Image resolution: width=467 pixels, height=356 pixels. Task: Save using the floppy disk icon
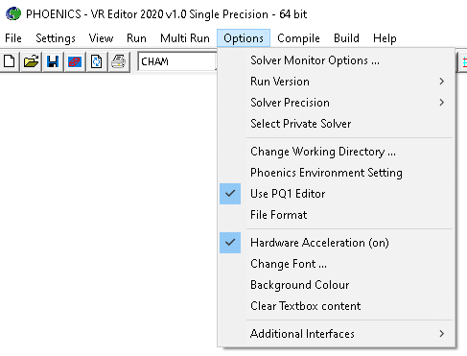(53, 61)
